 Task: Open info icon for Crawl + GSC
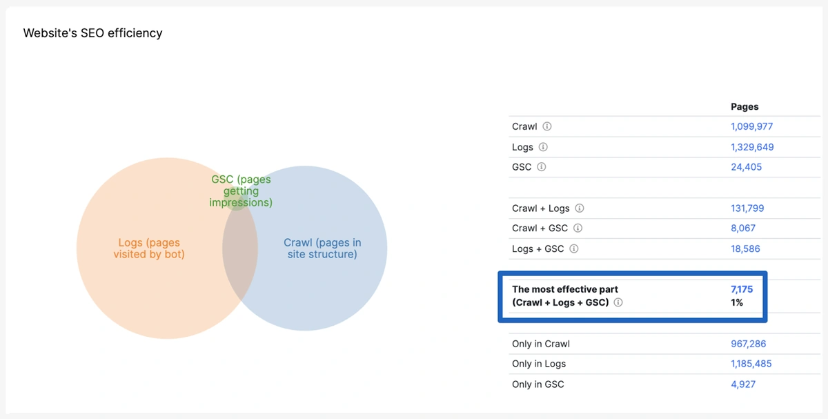pyautogui.click(x=578, y=228)
